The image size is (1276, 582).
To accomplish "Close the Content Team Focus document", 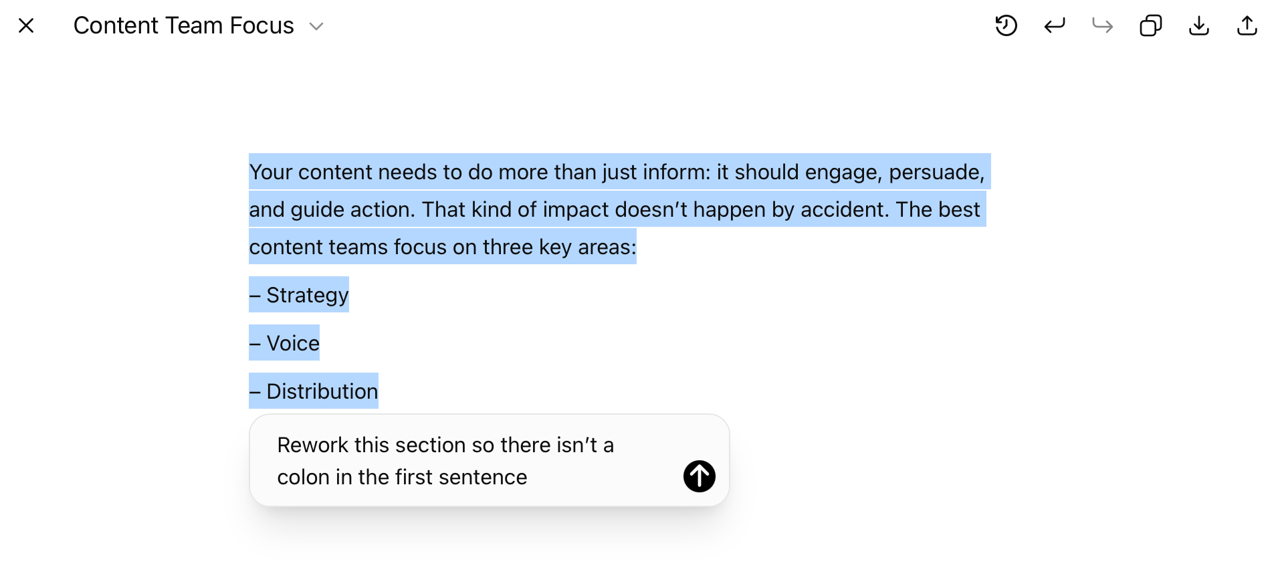I will [26, 26].
